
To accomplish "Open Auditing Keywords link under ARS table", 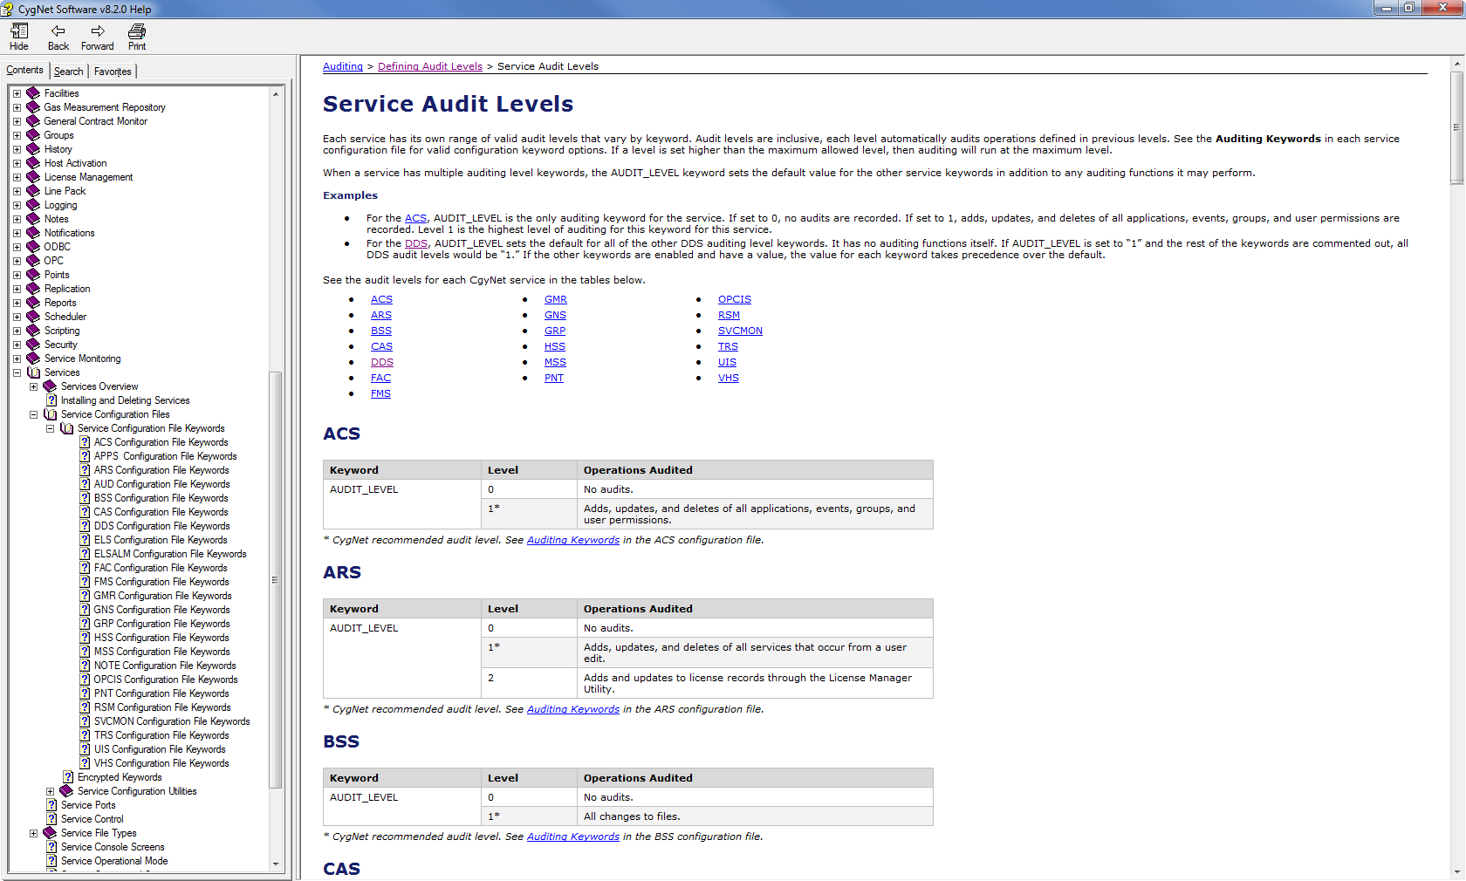I will pyautogui.click(x=573, y=709).
